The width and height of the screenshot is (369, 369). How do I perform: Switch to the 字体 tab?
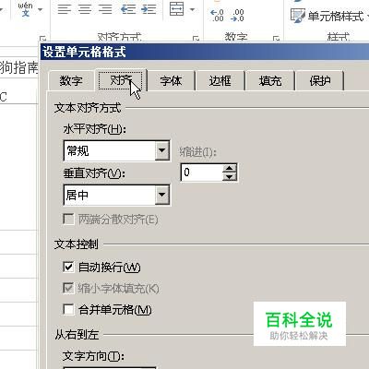click(x=171, y=81)
